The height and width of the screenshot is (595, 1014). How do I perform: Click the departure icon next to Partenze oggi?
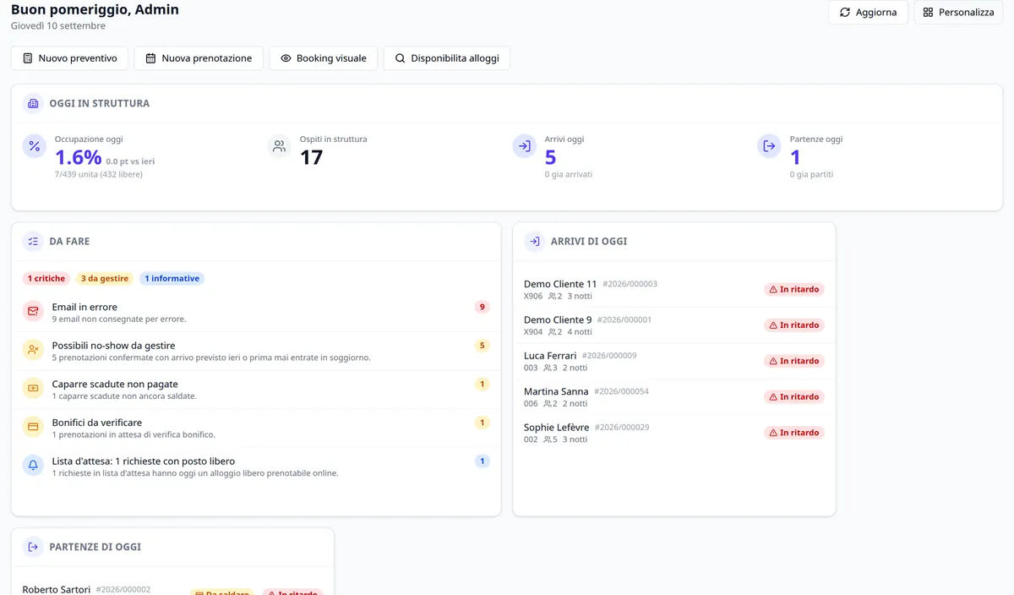[769, 146]
